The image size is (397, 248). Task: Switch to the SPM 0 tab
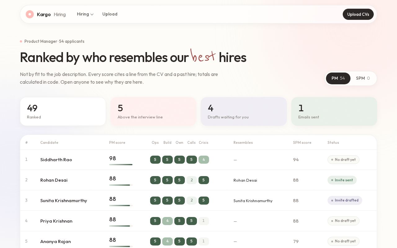pos(363,78)
